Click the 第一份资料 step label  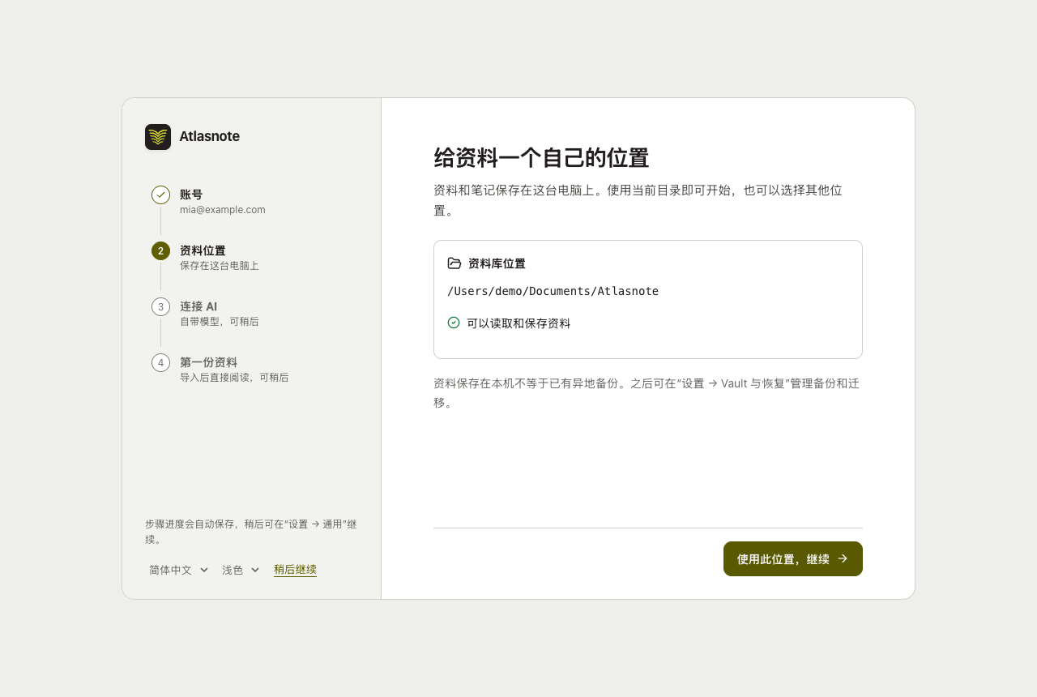click(x=208, y=362)
